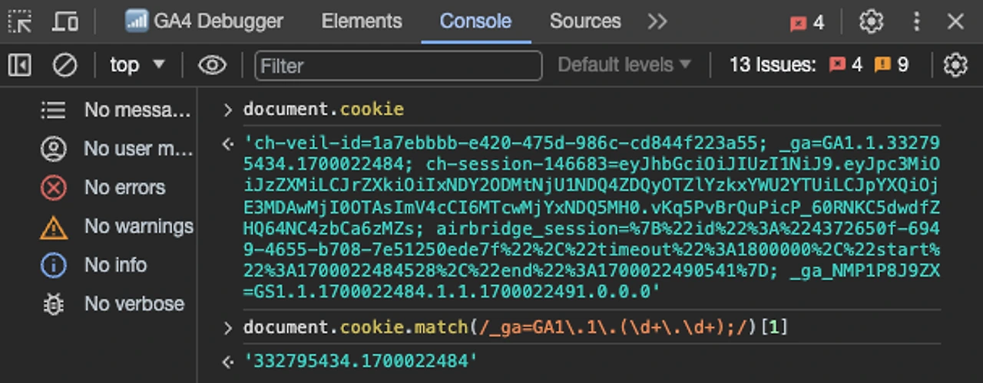Expand the more tabs chevron
The width and height of the screenshot is (983, 383).
point(657,21)
